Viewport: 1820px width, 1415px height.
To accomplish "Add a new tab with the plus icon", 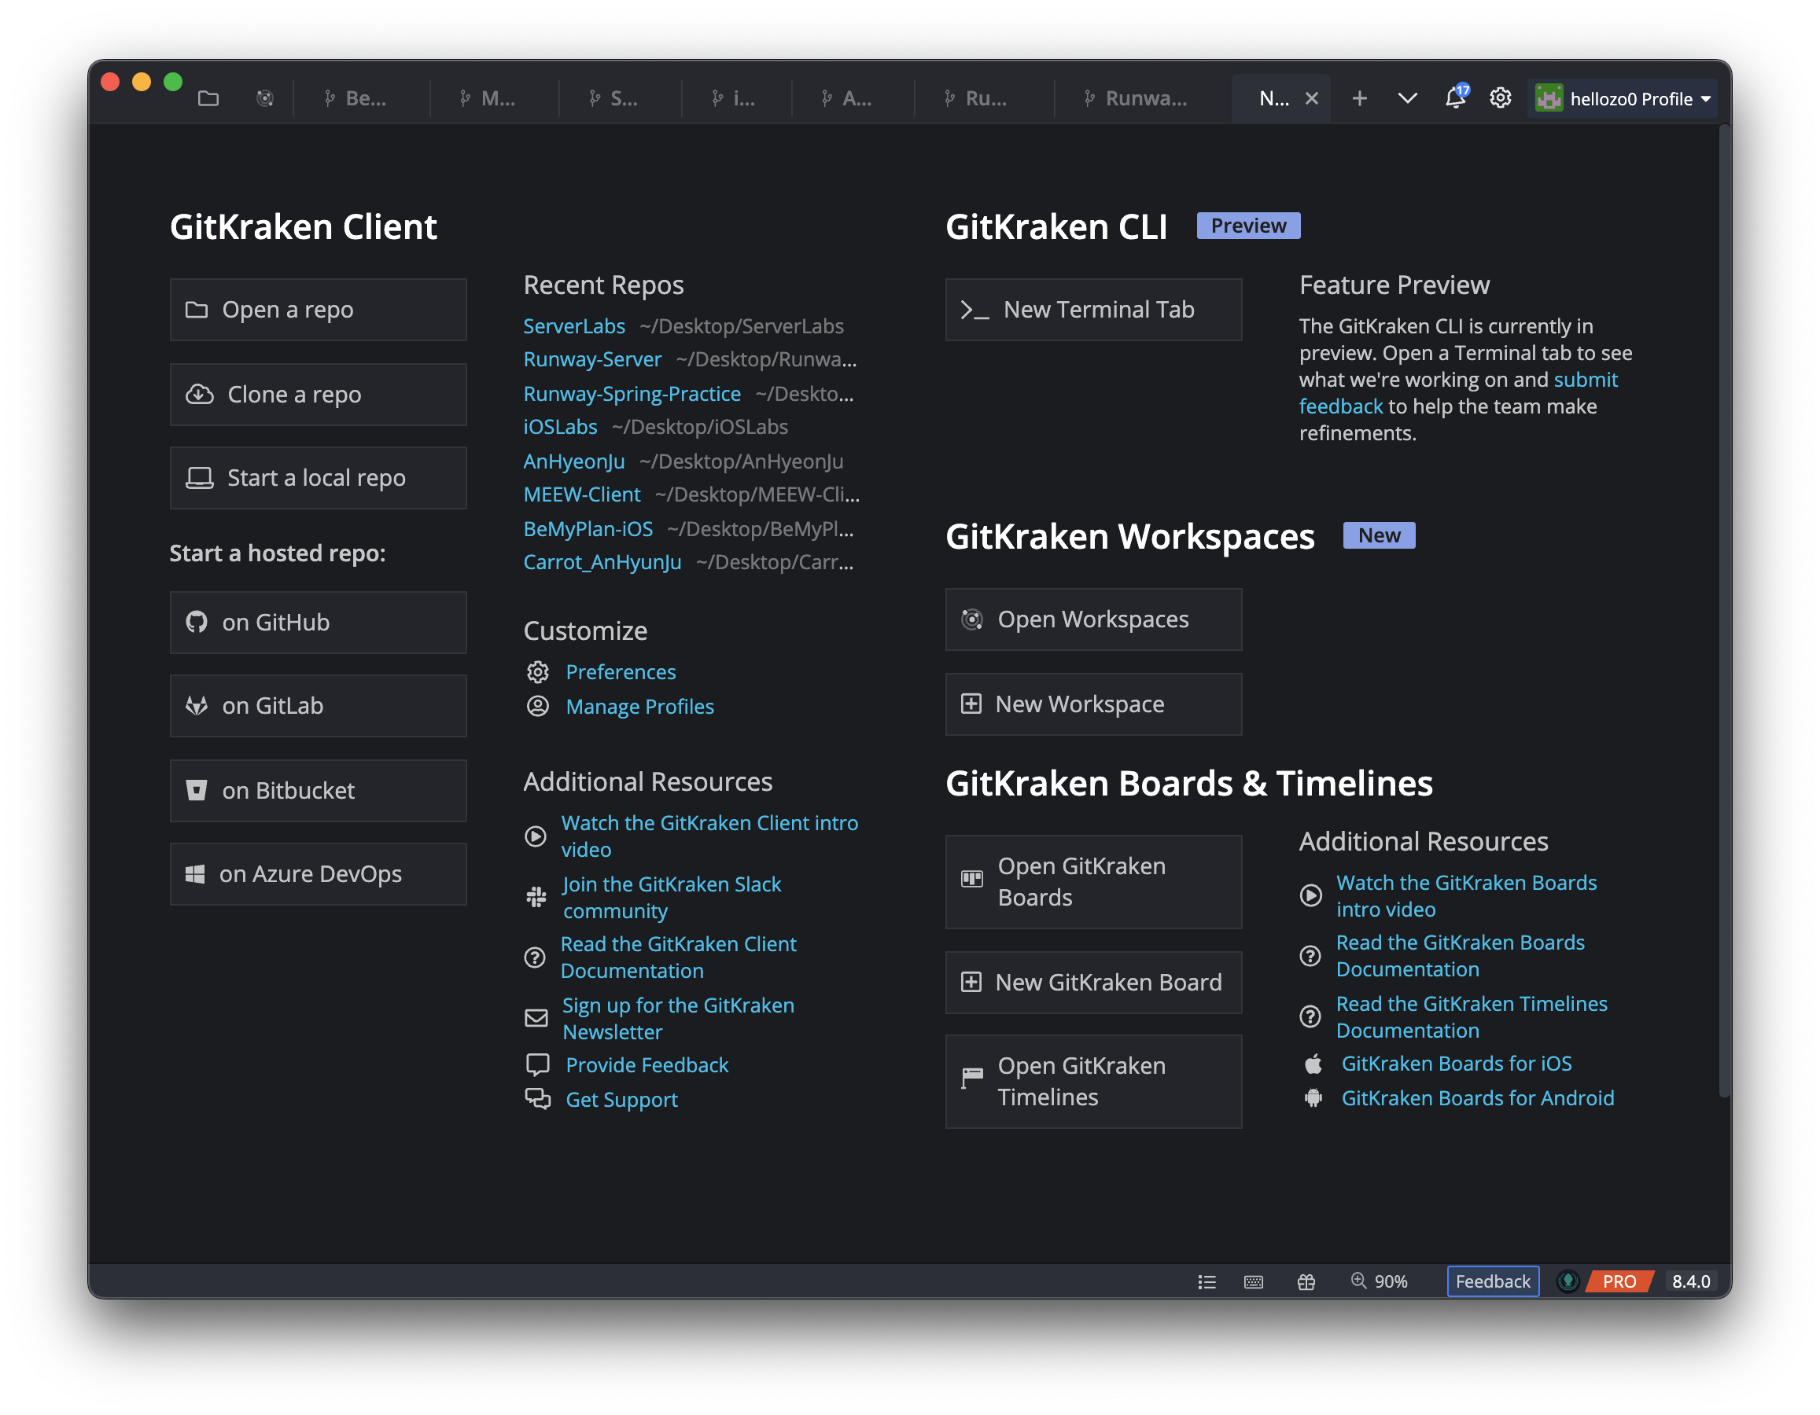I will point(1359,98).
